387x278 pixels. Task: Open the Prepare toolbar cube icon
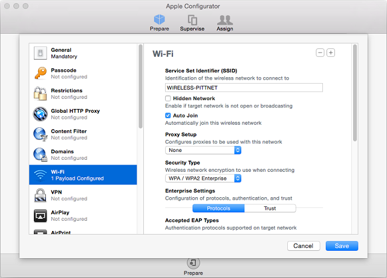(160, 19)
